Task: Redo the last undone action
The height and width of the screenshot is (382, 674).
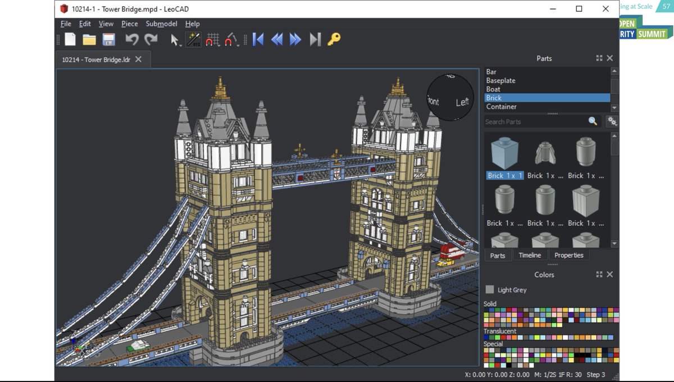Action: (x=151, y=39)
